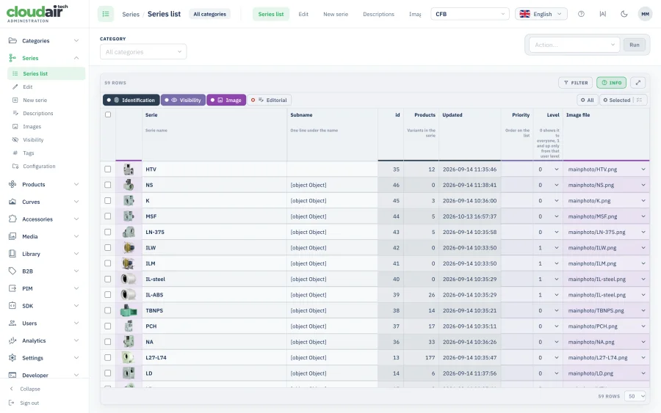This screenshot has width=661, height=413.
Task: Click the TBNPS series thumbnail image
Action: [x=129, y=311]
